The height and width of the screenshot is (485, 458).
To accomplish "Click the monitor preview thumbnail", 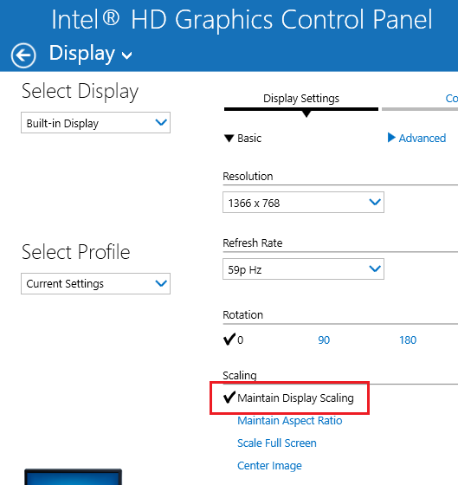I will (73, 476).
